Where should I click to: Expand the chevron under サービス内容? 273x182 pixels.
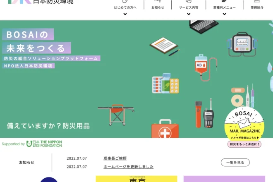(x=189, y=14)
